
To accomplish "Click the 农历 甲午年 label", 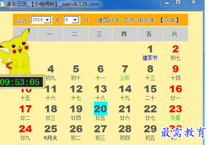I will [x=139, y=21].
